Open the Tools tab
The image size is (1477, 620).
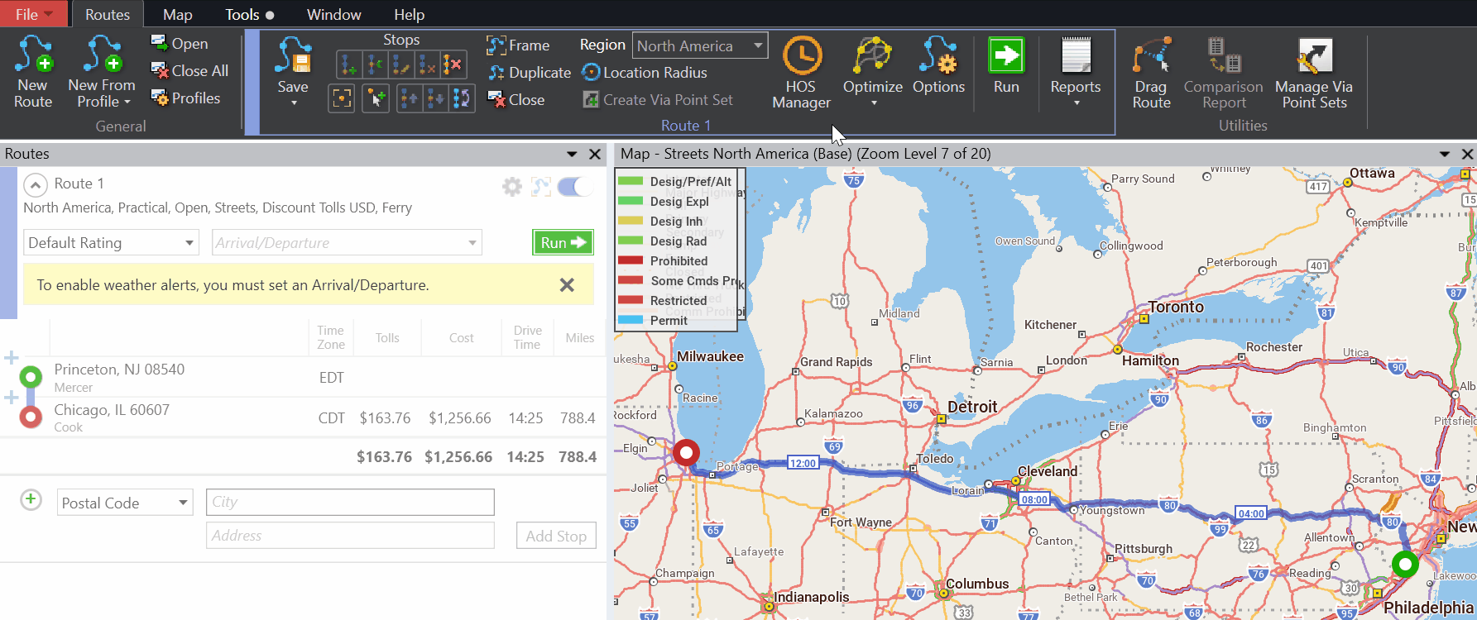tap(249, 15)
